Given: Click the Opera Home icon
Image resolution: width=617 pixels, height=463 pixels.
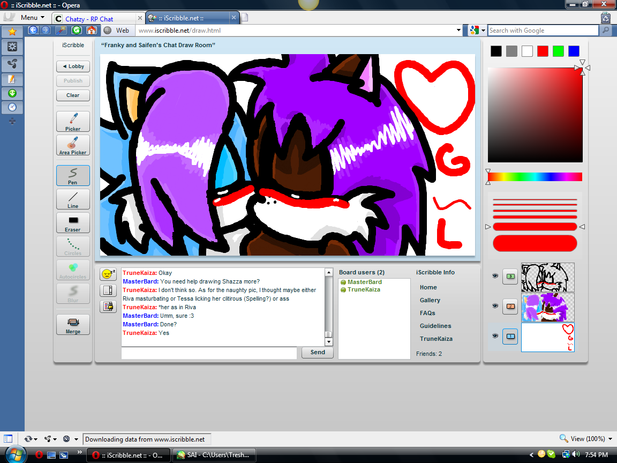Looking at the screenshot, I should point(91,31).
